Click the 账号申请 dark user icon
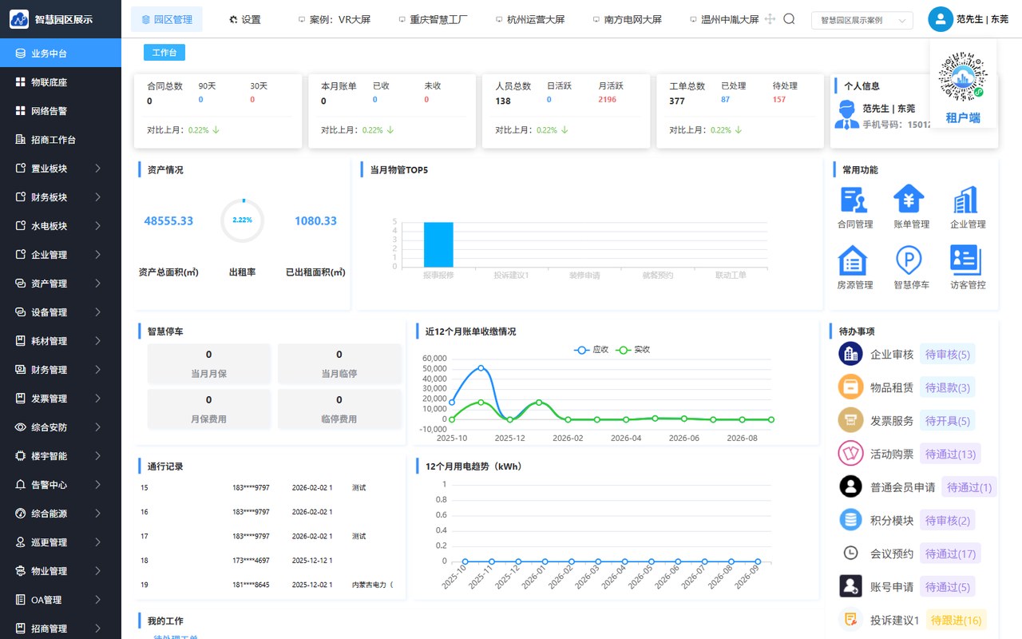 (850, 586)
